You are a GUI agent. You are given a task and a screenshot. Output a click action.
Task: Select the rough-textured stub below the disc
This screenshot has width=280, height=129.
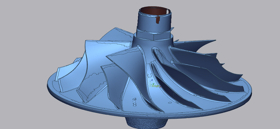[x=147, y=124]
